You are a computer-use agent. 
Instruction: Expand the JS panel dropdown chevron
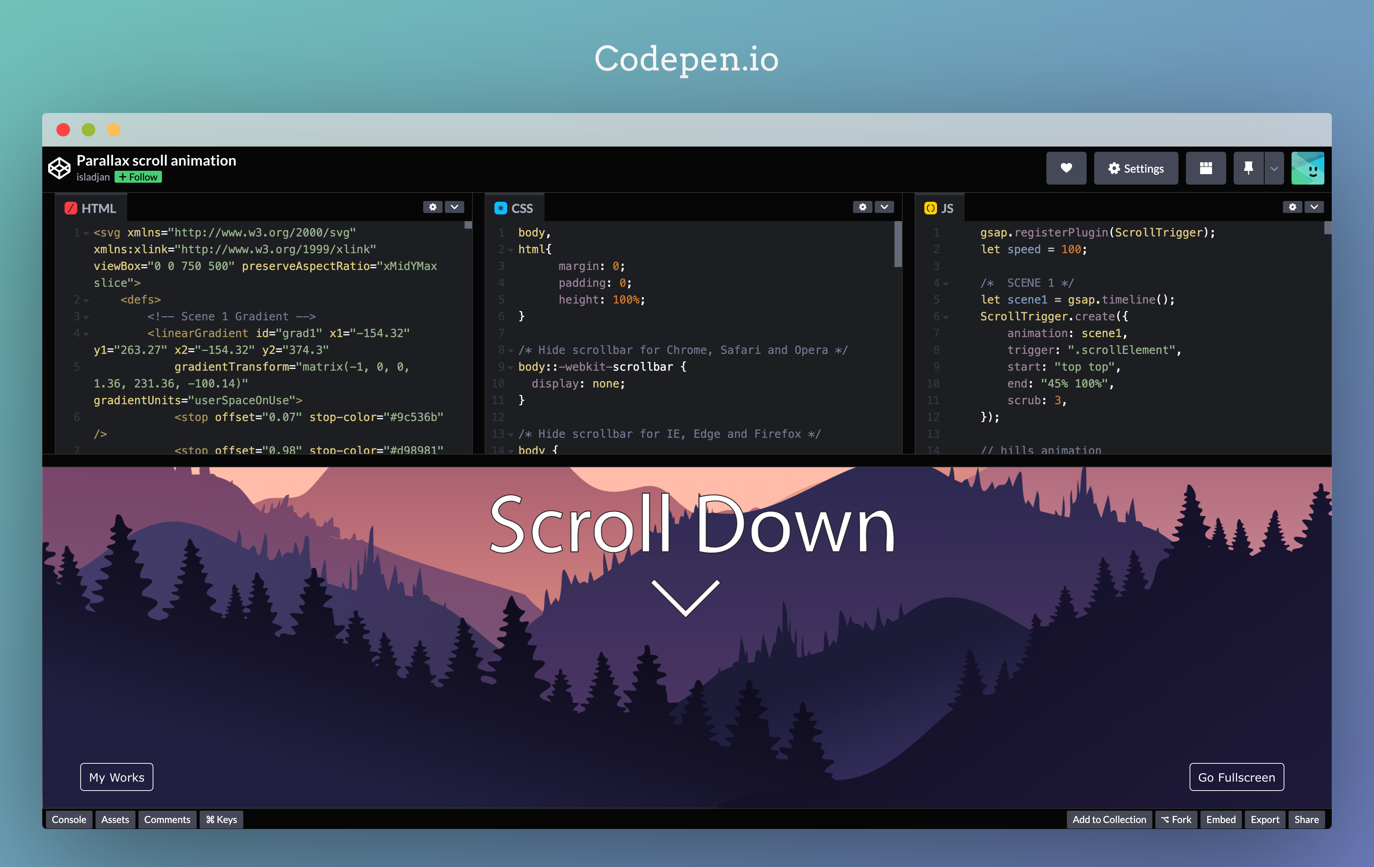[x=1314, y=207]
